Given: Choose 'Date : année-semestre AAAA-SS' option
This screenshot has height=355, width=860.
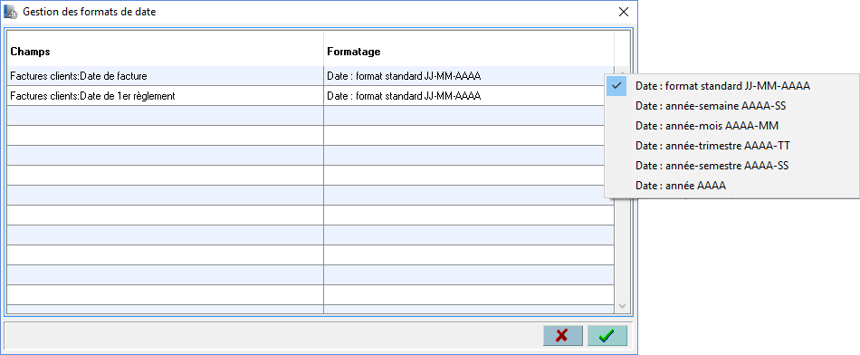Looking at the screenshot, I should [732, 166].
